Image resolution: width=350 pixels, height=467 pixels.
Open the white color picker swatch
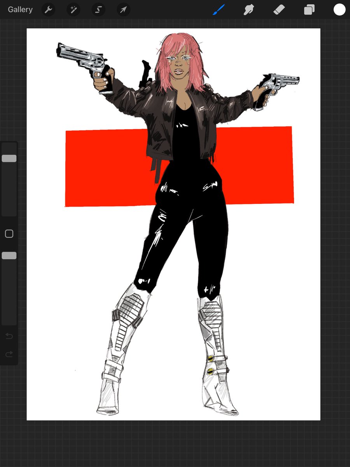[x=339, y=10]
